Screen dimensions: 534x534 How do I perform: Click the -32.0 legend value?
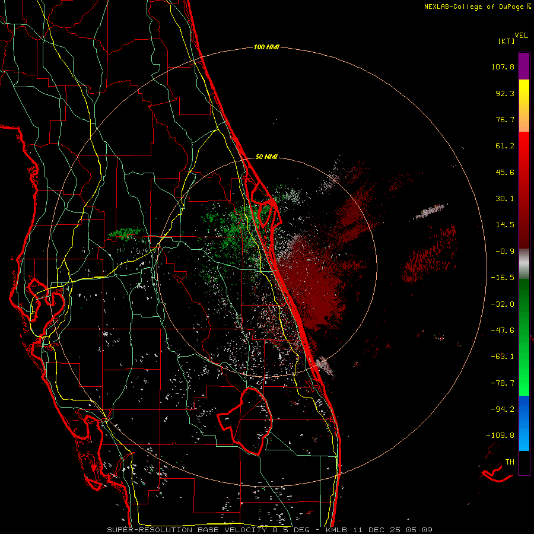point(503,304)
